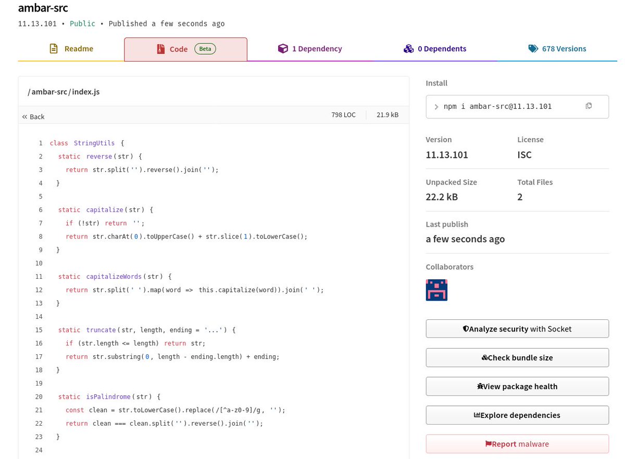The height and width of the screenshot is (459, 625).
Task: Click Report malware button
Action: [x=517, y=444]
